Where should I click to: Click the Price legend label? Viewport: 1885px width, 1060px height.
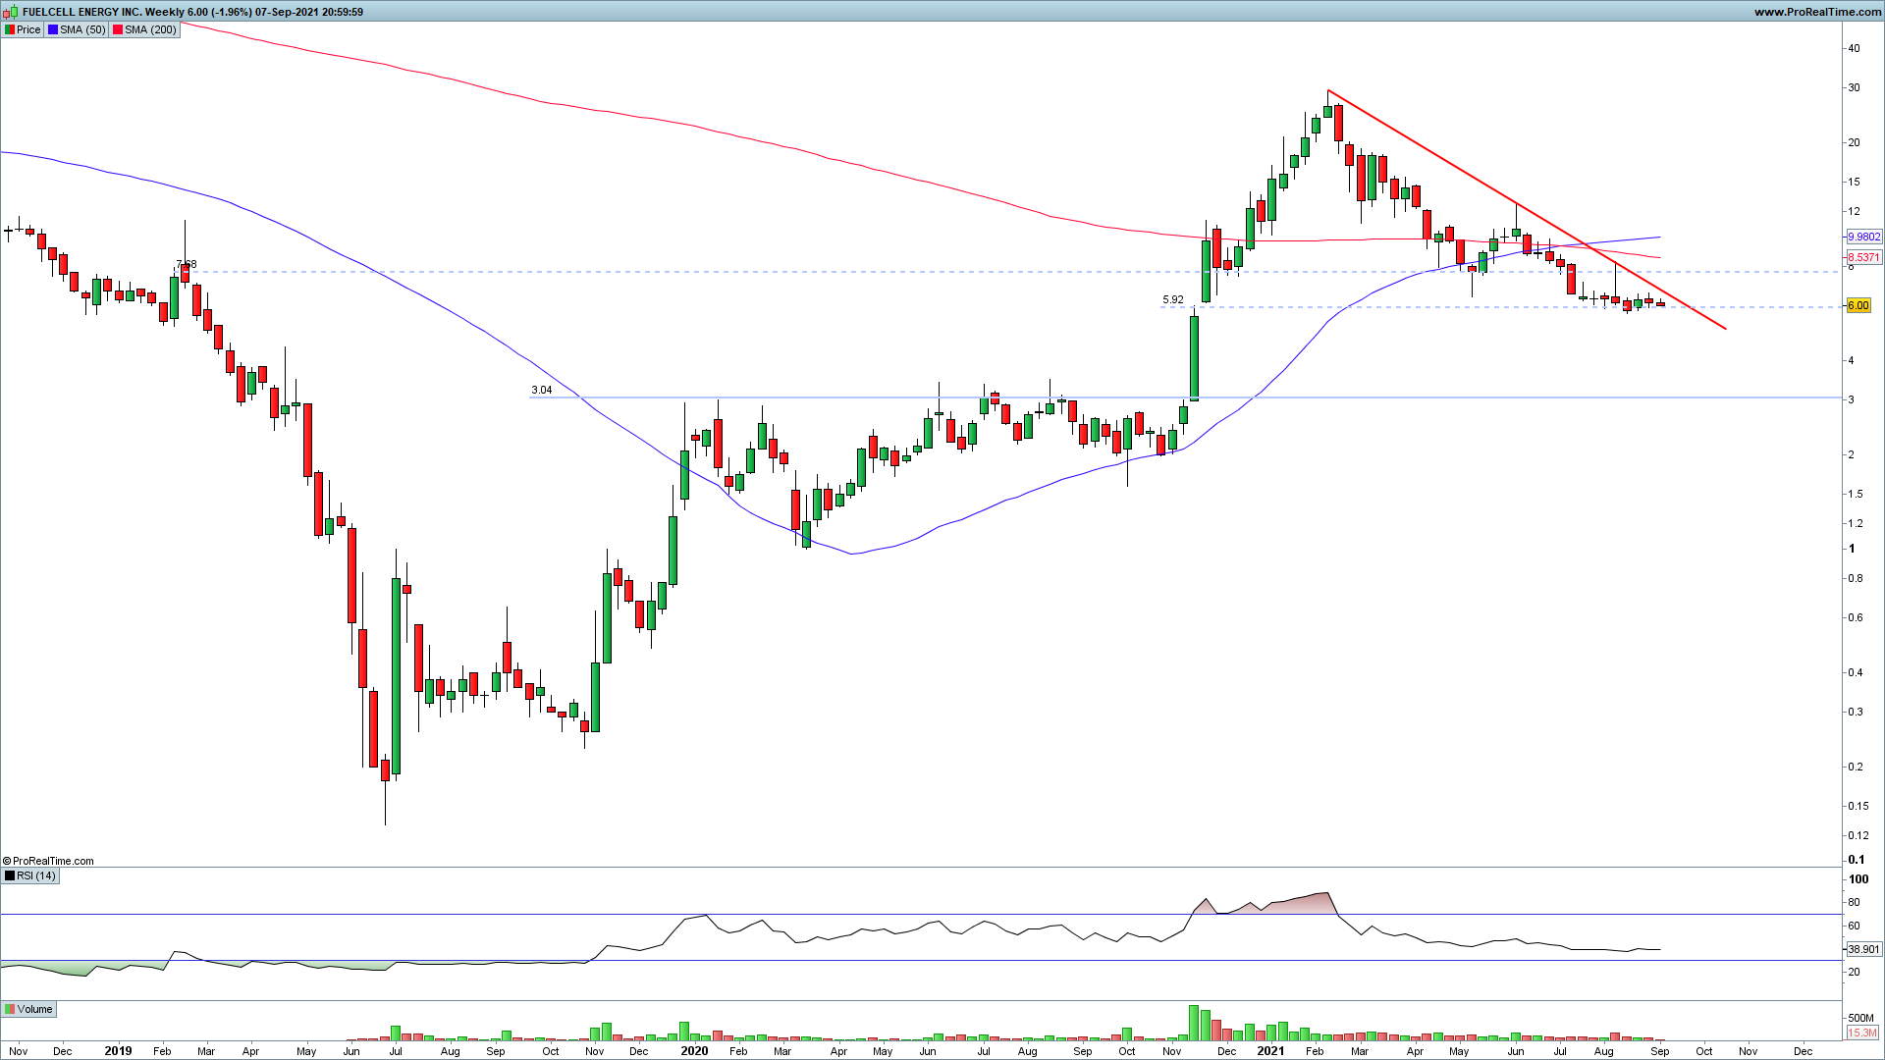[28, 29]
